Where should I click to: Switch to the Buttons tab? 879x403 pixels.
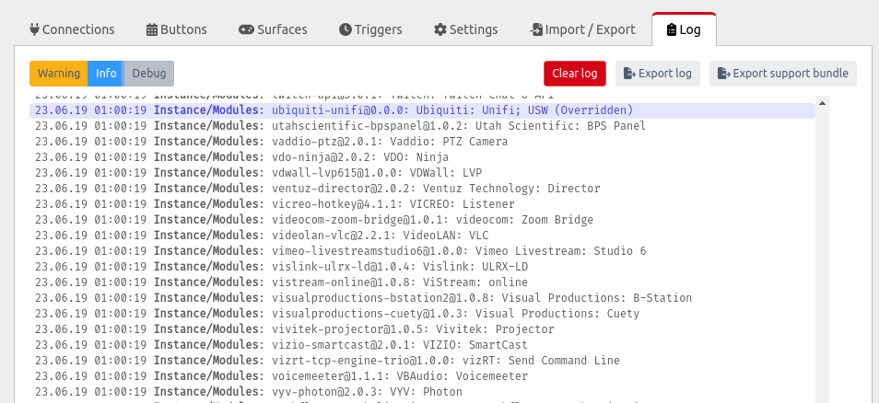click(x=177, y=29)
